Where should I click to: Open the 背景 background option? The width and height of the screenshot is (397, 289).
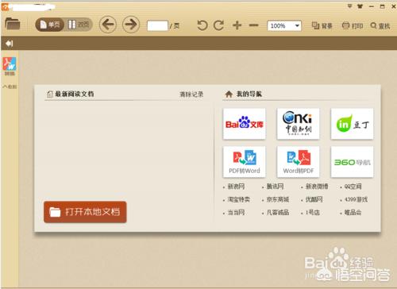click(x=322, y=25)
